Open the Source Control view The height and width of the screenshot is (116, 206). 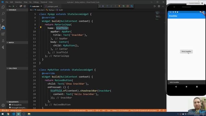tap(3, 20)
